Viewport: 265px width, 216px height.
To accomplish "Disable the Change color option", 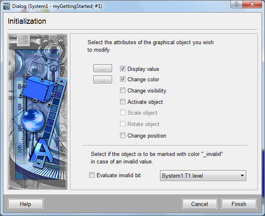I will [x=123, y=79].
